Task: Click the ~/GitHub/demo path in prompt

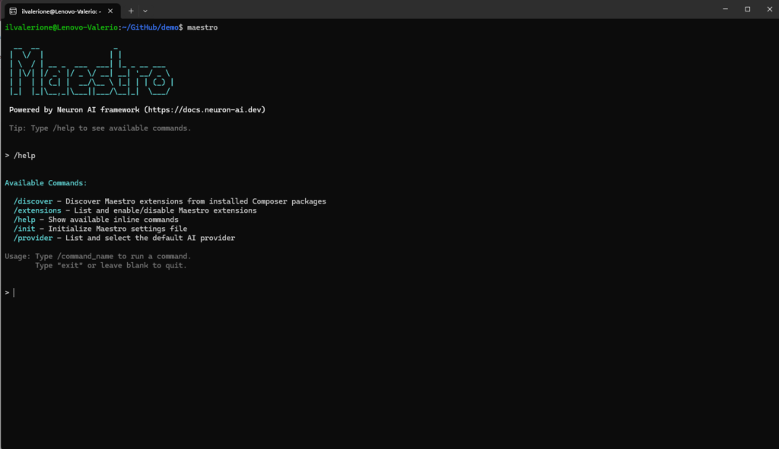Action: point(151,27)
